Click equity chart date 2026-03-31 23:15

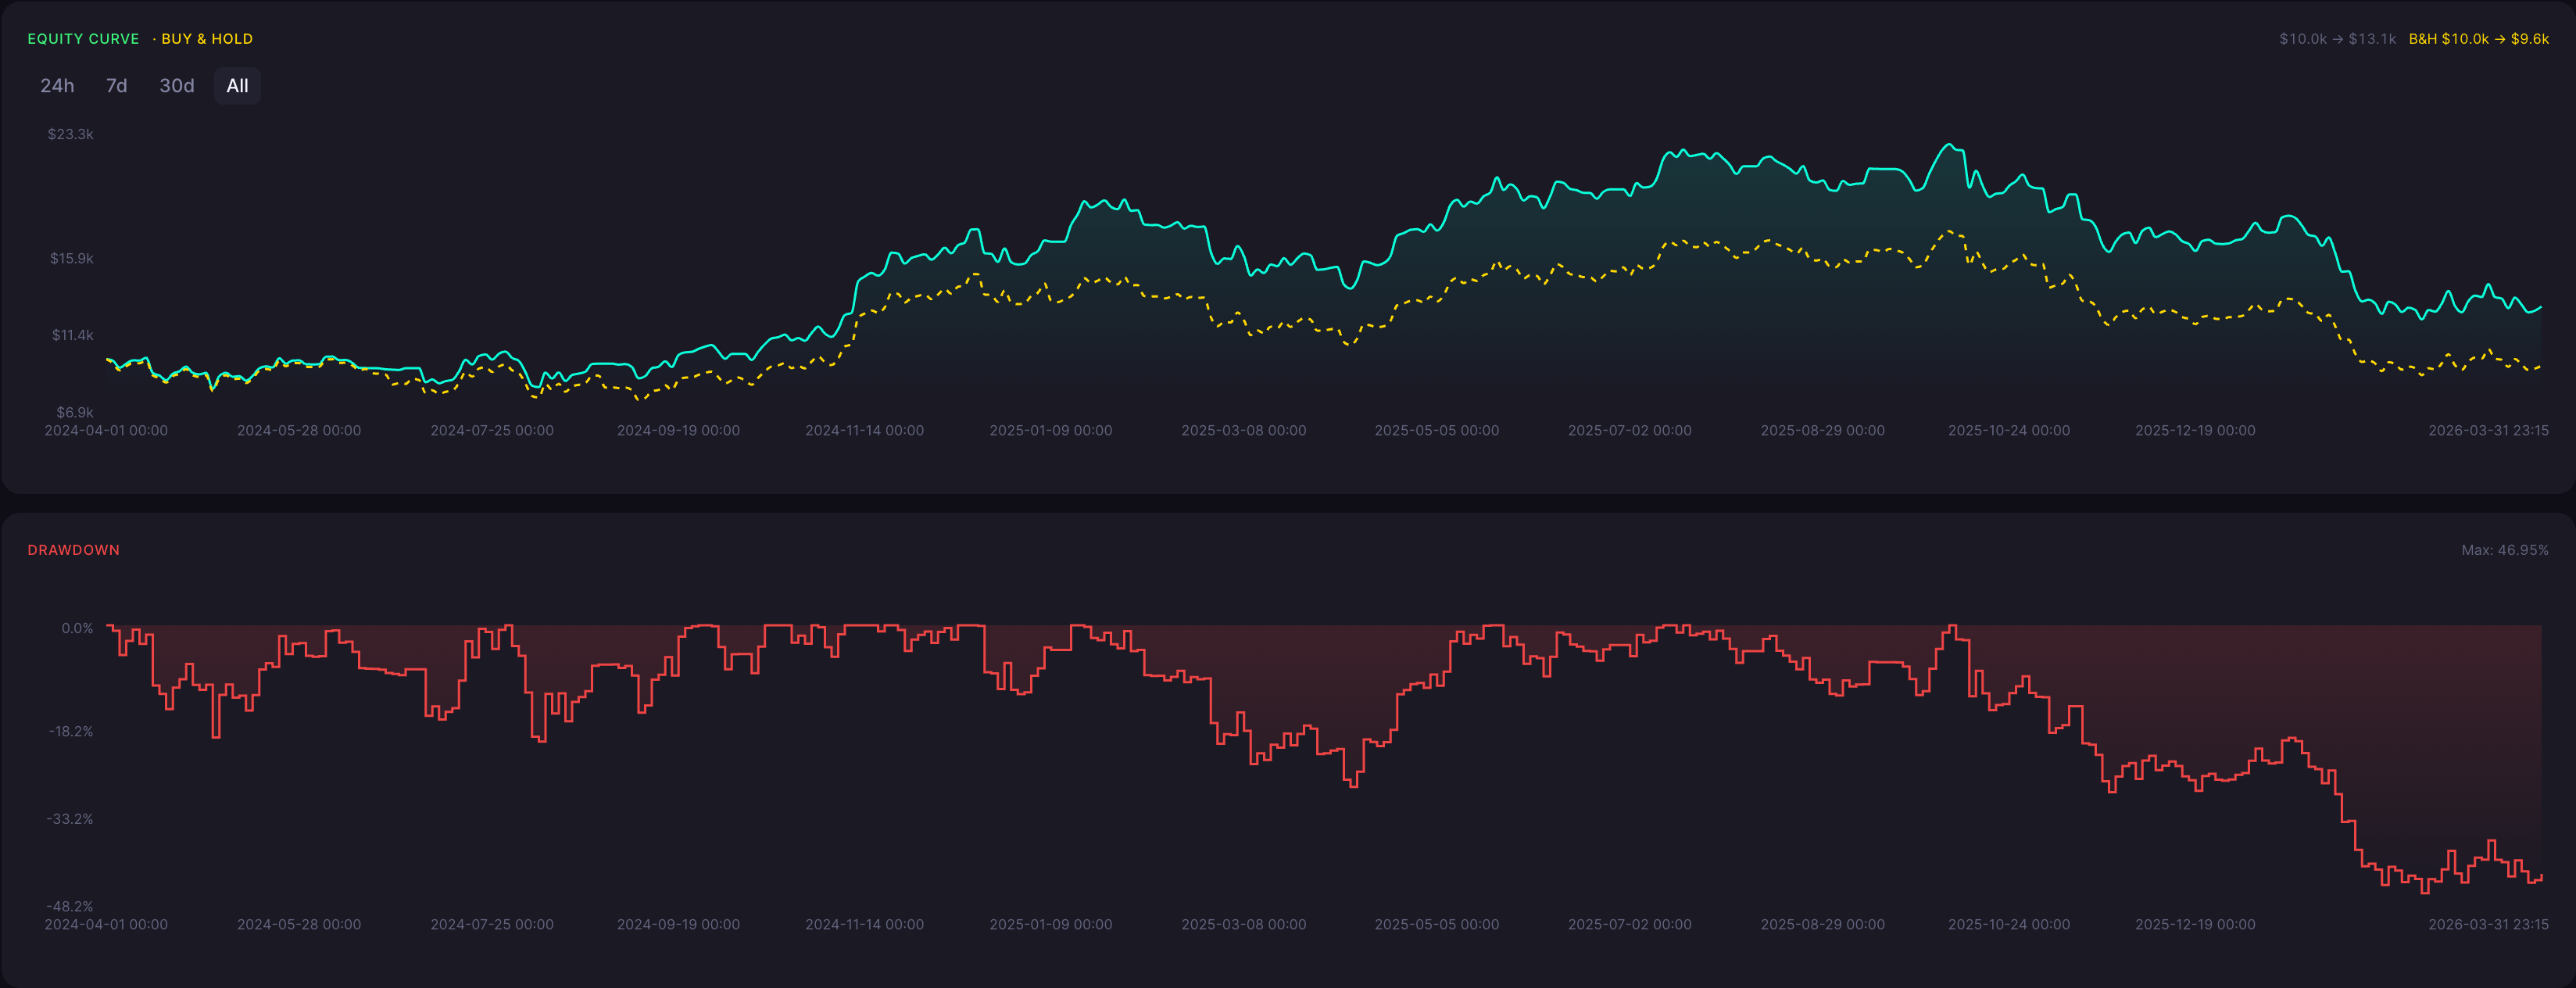coord(2488,430)
